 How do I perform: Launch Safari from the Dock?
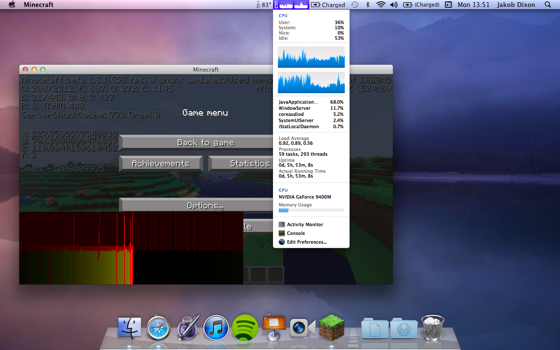coord(158,328)
